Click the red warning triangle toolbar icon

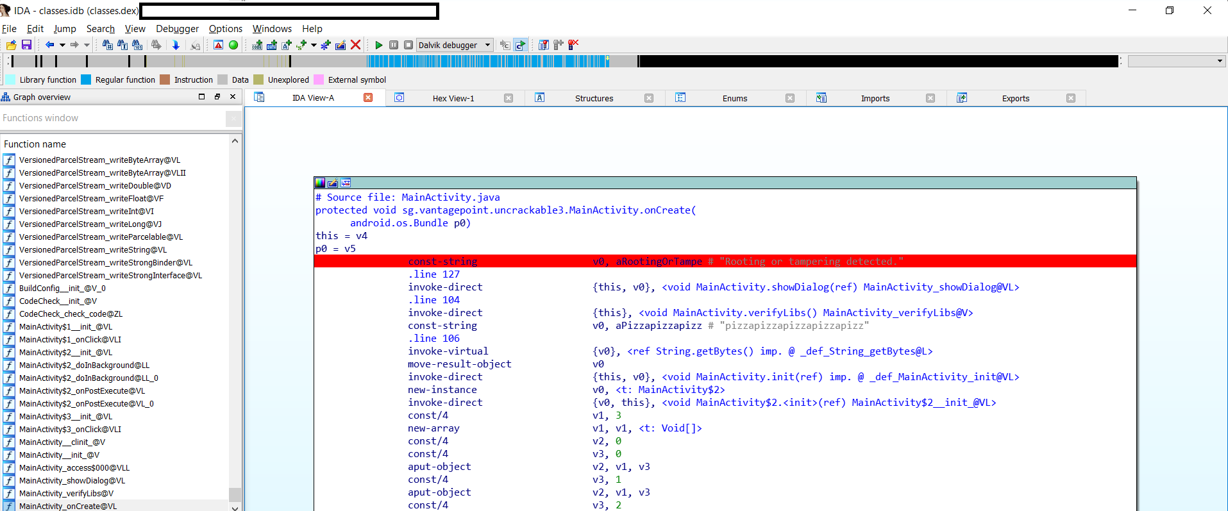(x=219, y=45)
